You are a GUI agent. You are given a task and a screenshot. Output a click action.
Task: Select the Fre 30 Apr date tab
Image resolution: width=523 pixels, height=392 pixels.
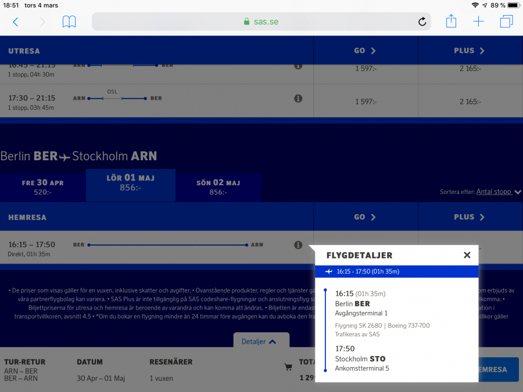point(43,187)
